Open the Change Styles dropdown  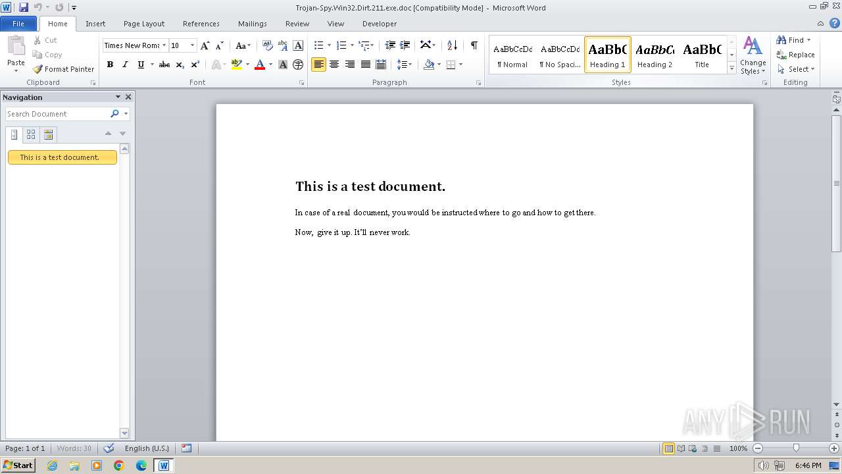point(753,56)
